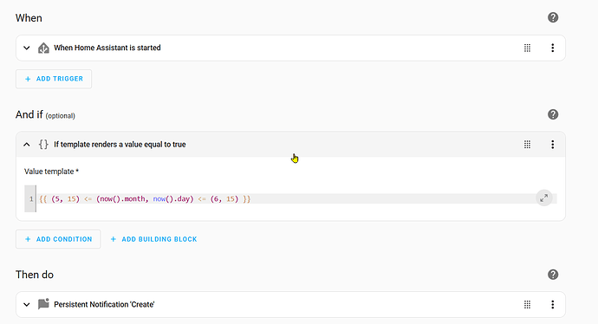Add a new condition

pyautogui.click(x=58, y=239)
